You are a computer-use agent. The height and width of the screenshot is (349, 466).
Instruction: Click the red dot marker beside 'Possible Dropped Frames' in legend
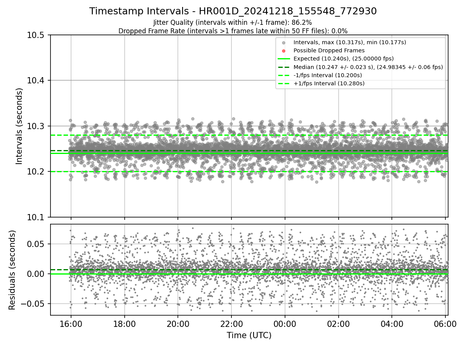[x=283, y=51]
